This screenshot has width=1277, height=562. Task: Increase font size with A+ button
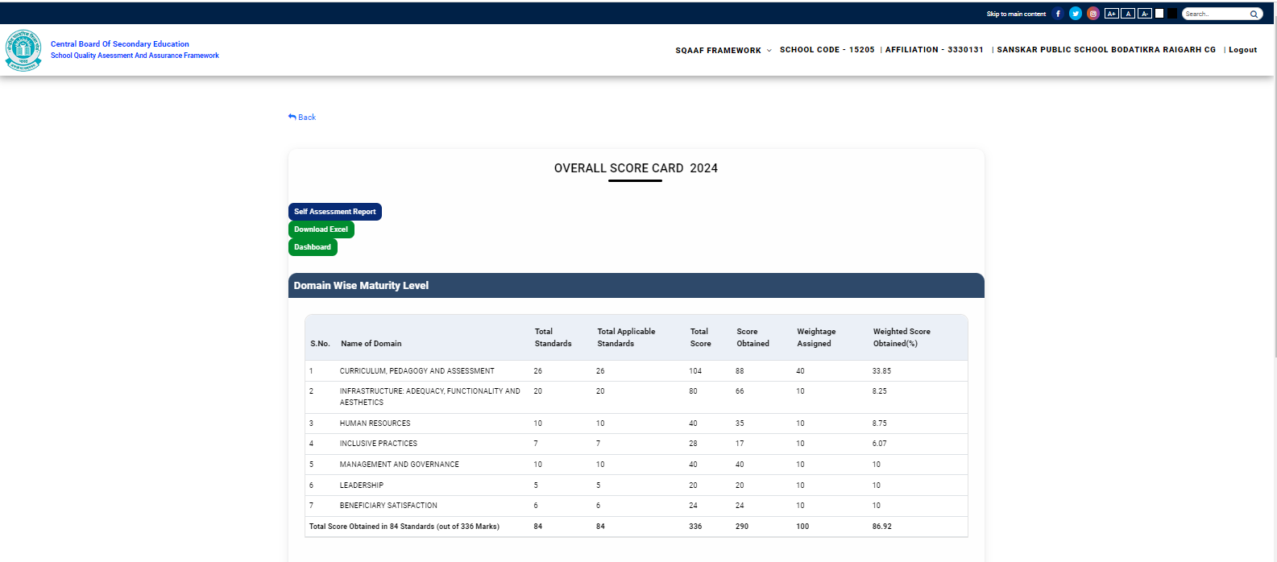[1112, 14]
